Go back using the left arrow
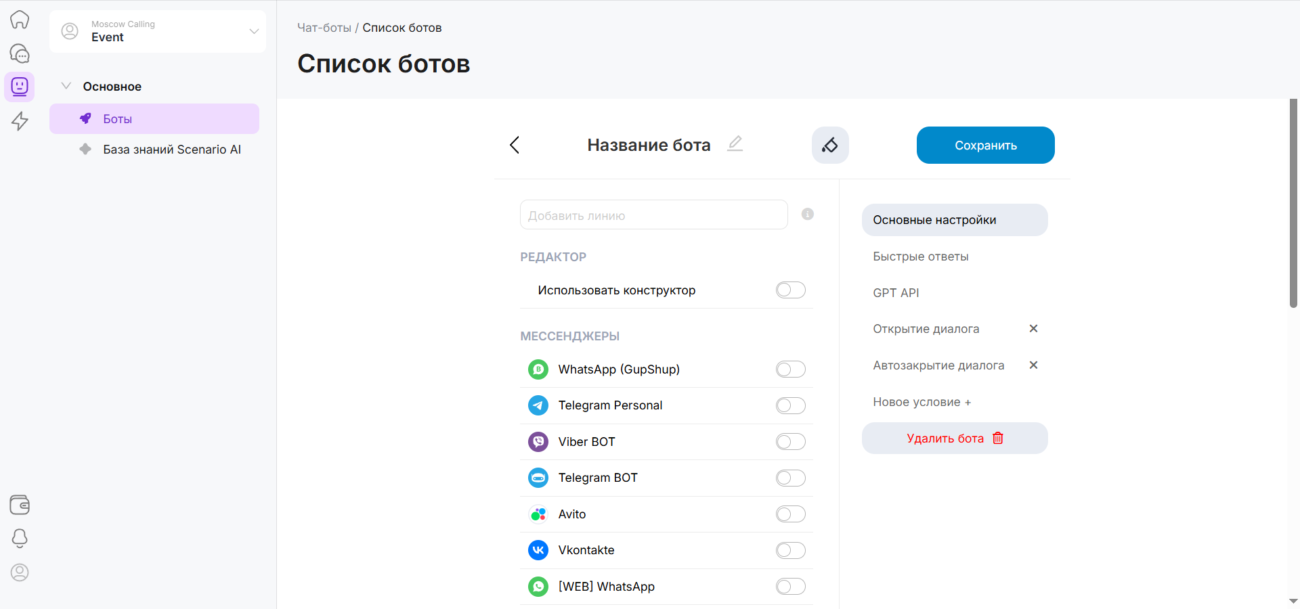Viewport: 1300px width, 609px height. (x=515, y=145)
